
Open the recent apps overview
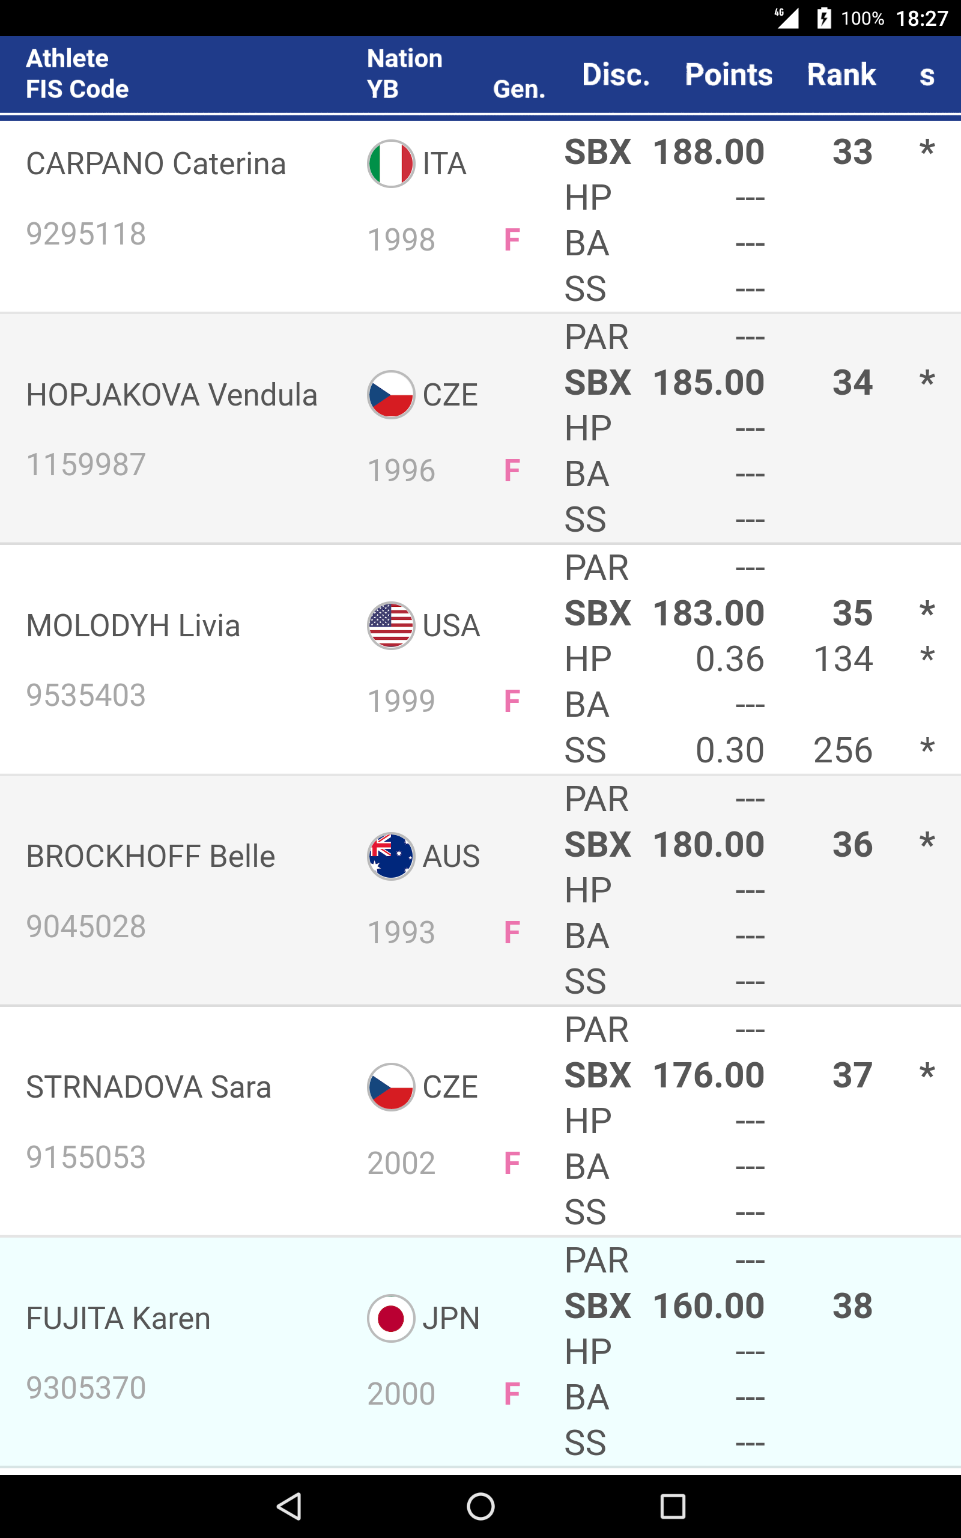point(673,1506)
